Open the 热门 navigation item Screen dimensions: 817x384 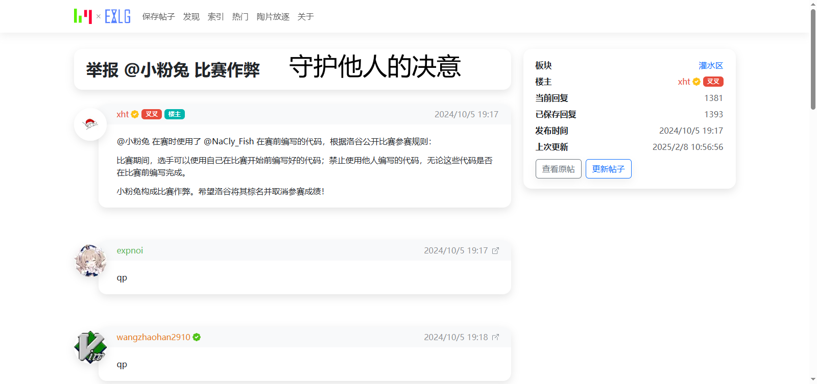click(240, 17)
